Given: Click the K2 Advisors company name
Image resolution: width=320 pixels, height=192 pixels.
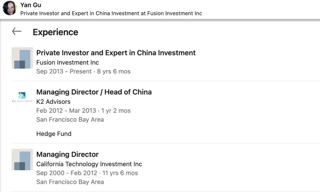Looking at the screenshot, I should [x=53, y=102].
